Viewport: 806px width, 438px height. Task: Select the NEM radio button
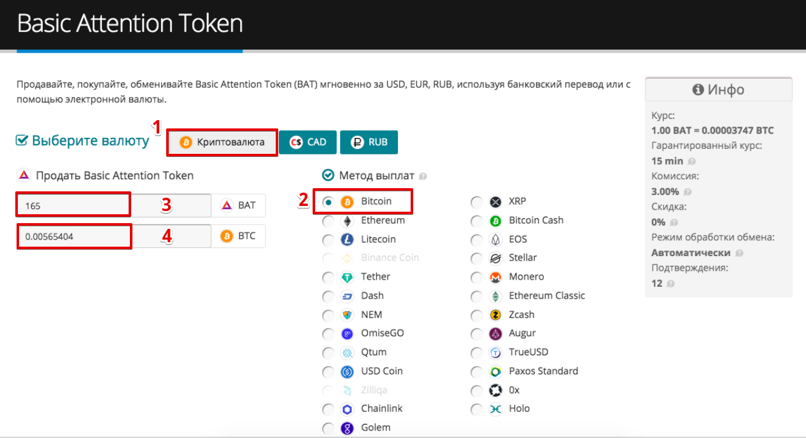point(329,315)
